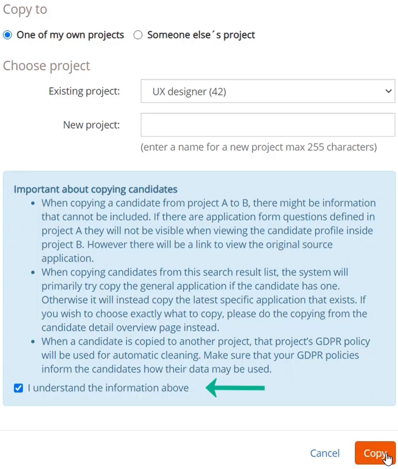Click the Cancel link
398x469 pixels.
[x=325, y=453]
